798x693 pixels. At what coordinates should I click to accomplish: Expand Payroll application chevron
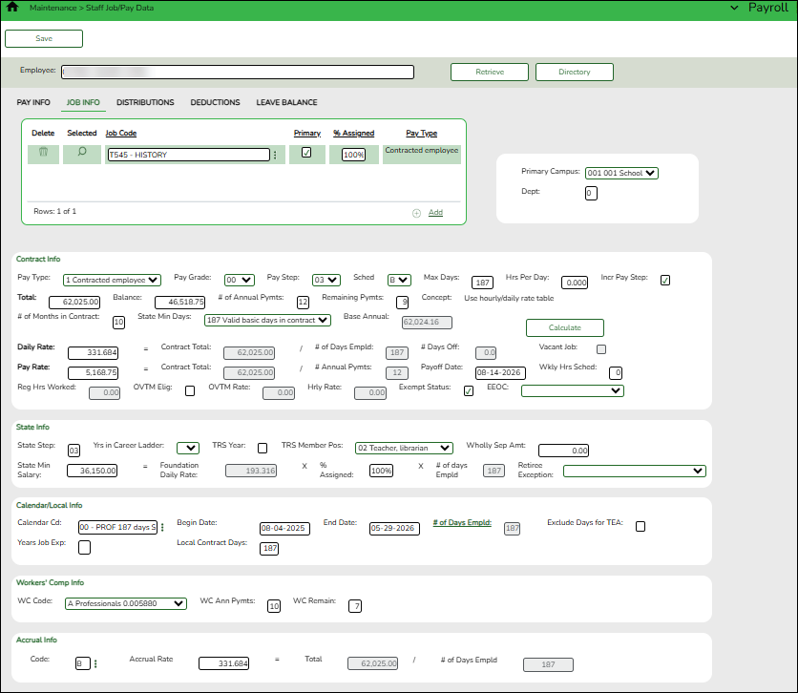pos(734,8)
